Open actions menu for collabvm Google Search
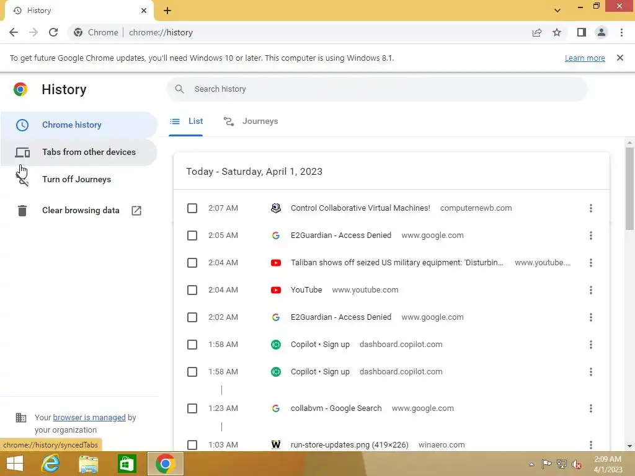This screenshot has height=476, width=635. [x=591, y=408]
